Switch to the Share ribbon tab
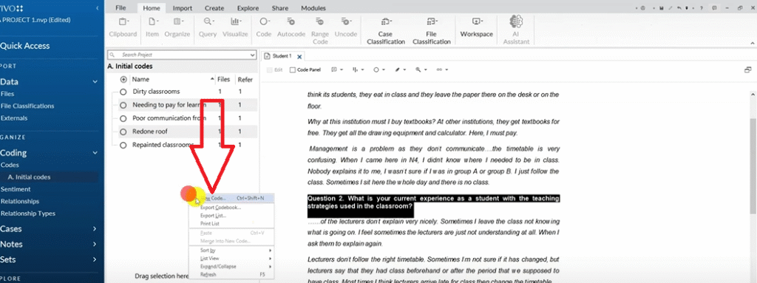This screenshot has height=283, width=757. pos(280,8)
